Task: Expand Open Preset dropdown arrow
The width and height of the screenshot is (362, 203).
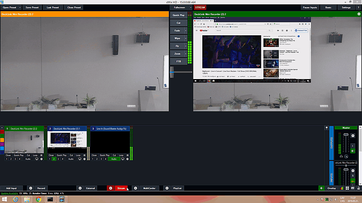Action: click(x=20, y=7)
